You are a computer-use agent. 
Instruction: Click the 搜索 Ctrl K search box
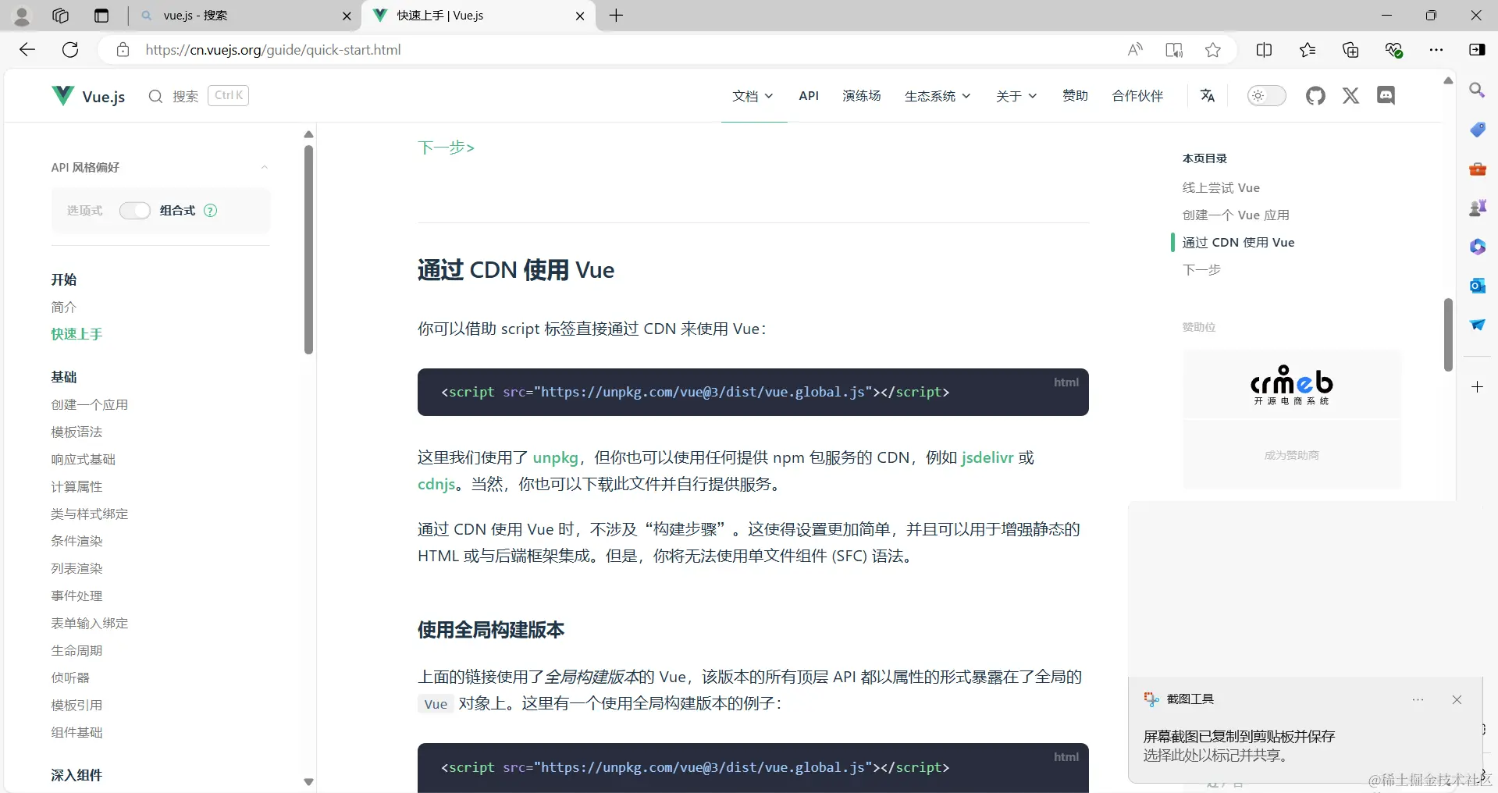199,96
